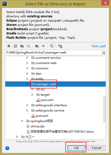Open the Help question mark icon
This screenshot has width=111, height=155.
7,148
